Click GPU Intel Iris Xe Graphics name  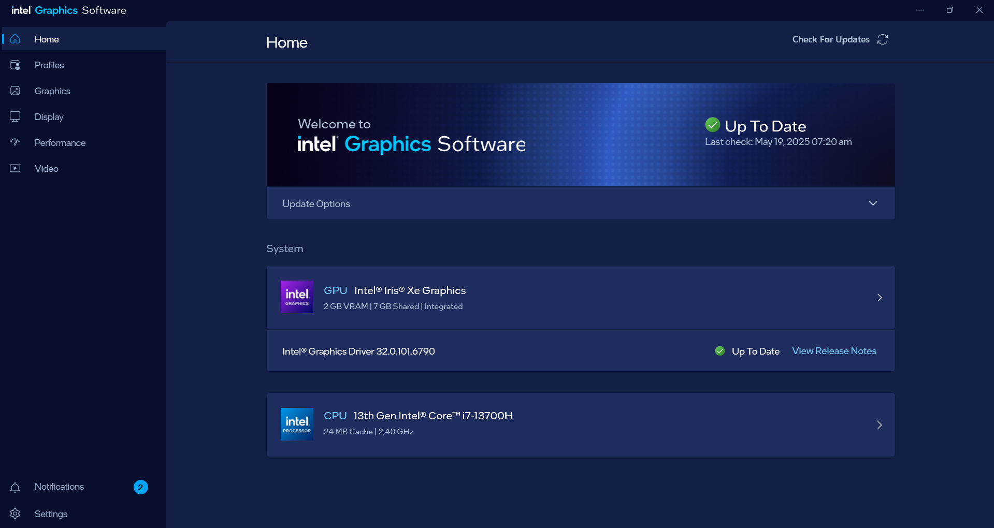tap(395, 290)
